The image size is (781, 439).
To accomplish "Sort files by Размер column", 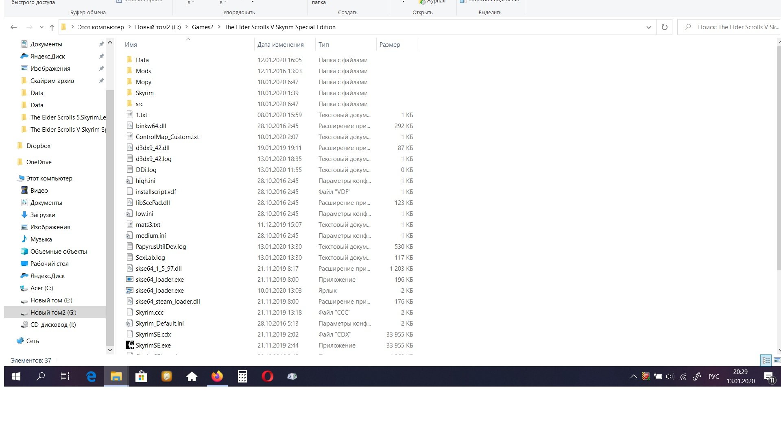I will [x=389, y=45].
